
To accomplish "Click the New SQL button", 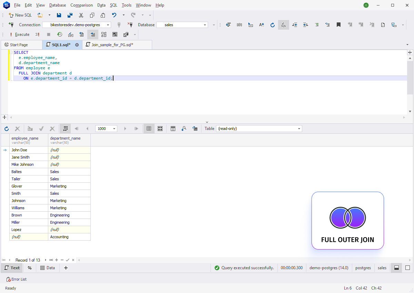I will [x=20, y=15].
